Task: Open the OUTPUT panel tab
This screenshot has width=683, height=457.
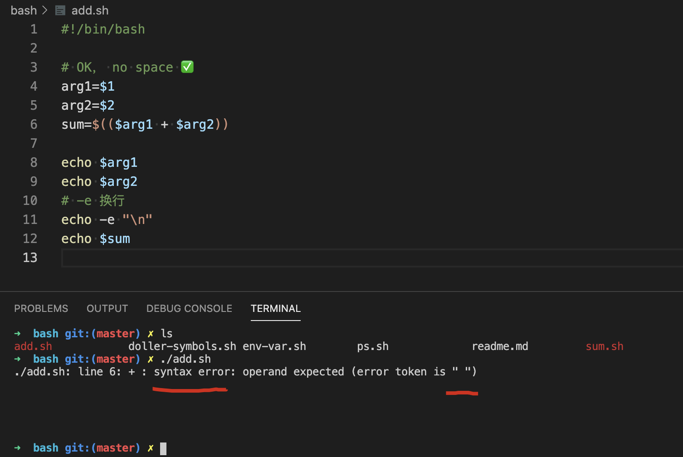Action: (x=107, y=308)
